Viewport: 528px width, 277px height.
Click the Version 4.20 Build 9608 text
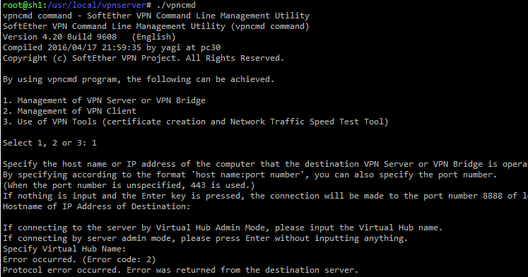point(59,37)
